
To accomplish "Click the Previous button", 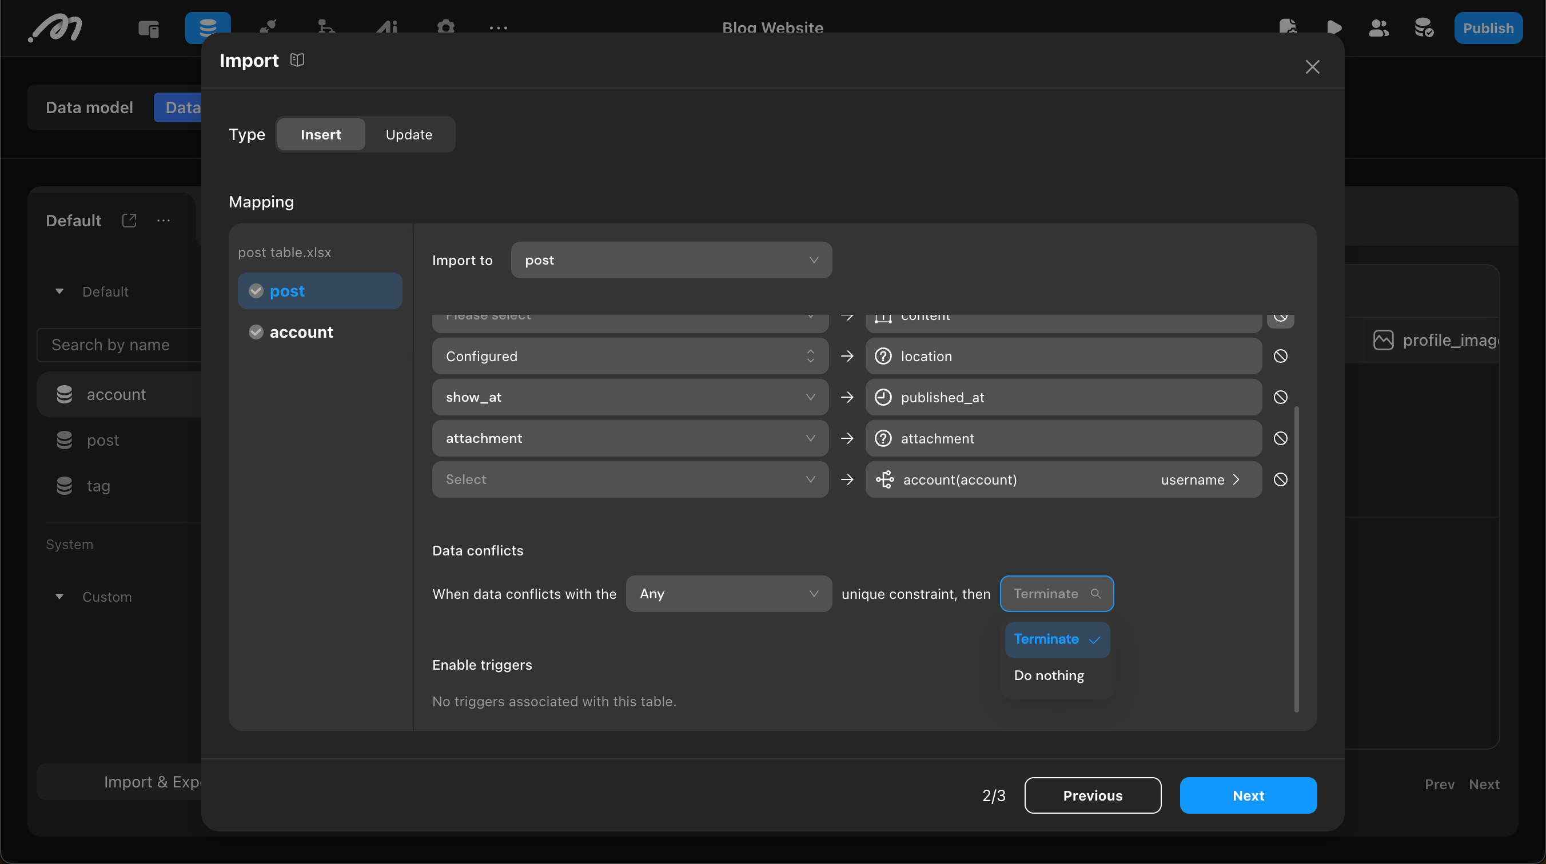I will pyautogui.click(x=1092, y=795).
